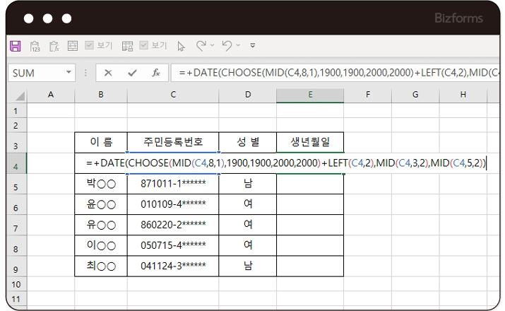This screenshot has height=311, width=505.
Task: Click the purple Save icon
Action: click(15, 46)
